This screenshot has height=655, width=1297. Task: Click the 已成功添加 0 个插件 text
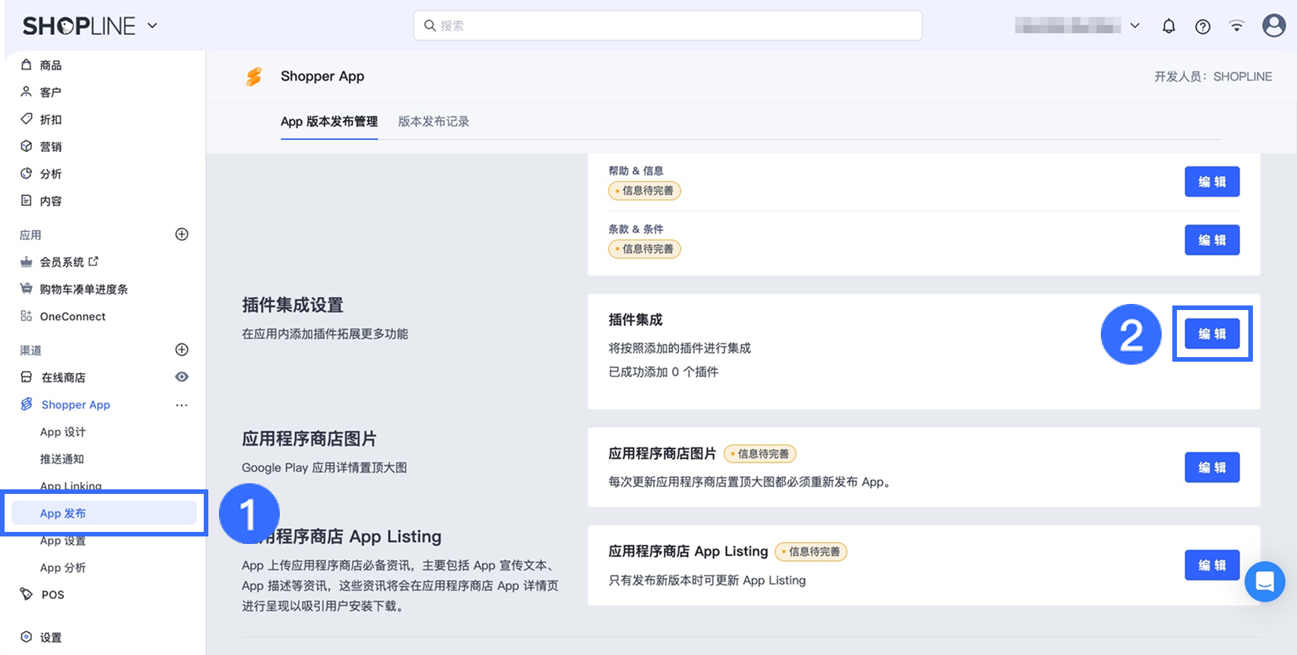tap(663, 372)
